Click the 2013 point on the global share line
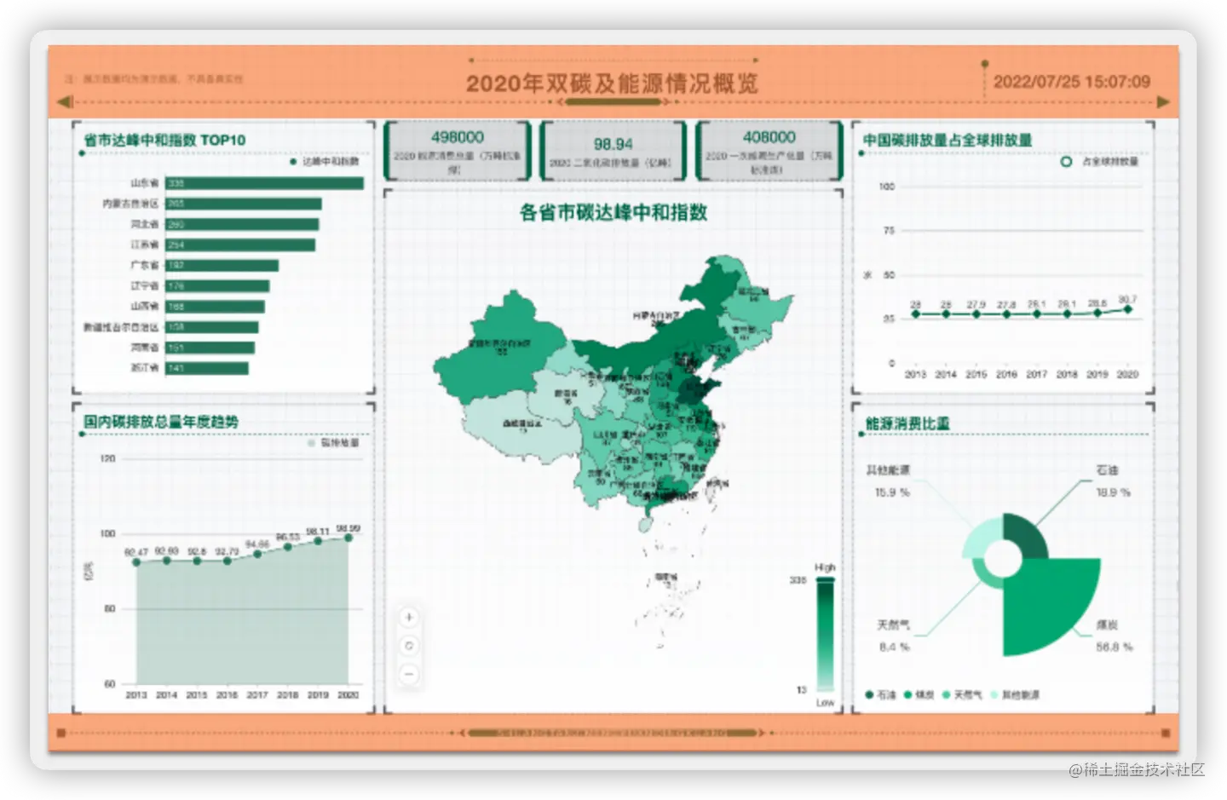Screen dimensions: 1227x800 click(916, 314)
